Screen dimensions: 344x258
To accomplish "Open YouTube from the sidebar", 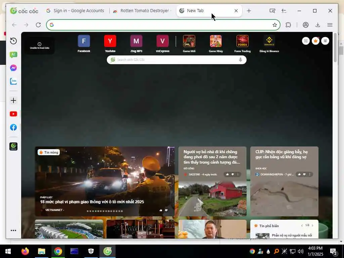I will pyautogui.click(x=13, y=114).
